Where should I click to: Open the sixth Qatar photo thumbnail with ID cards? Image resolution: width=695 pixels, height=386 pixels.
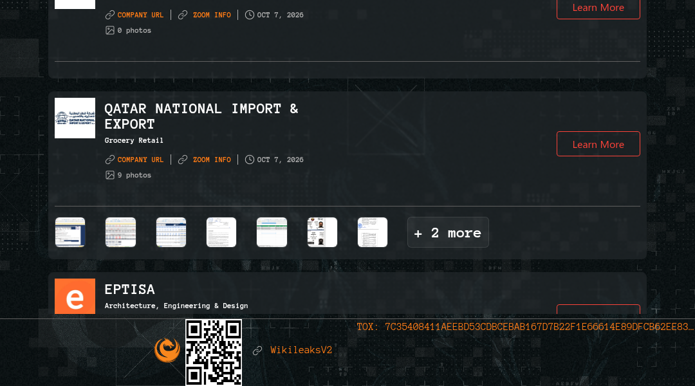click(322, 232)
